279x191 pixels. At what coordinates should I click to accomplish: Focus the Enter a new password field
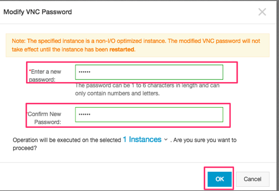coord(149,72)
